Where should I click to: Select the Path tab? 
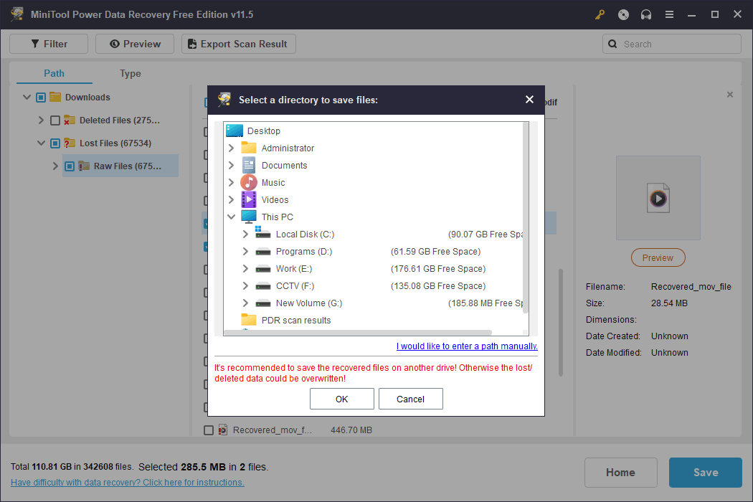tap(54, 73)
